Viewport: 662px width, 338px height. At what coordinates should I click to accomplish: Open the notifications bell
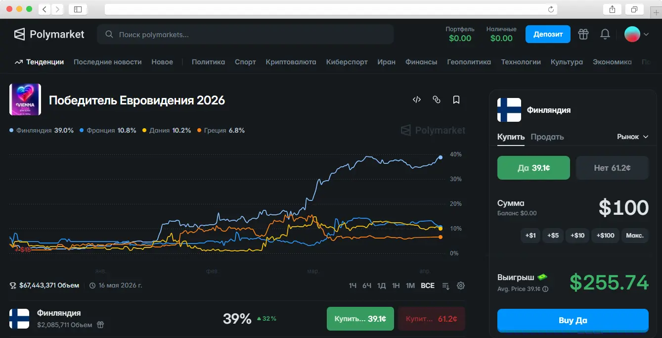point(605,34)
